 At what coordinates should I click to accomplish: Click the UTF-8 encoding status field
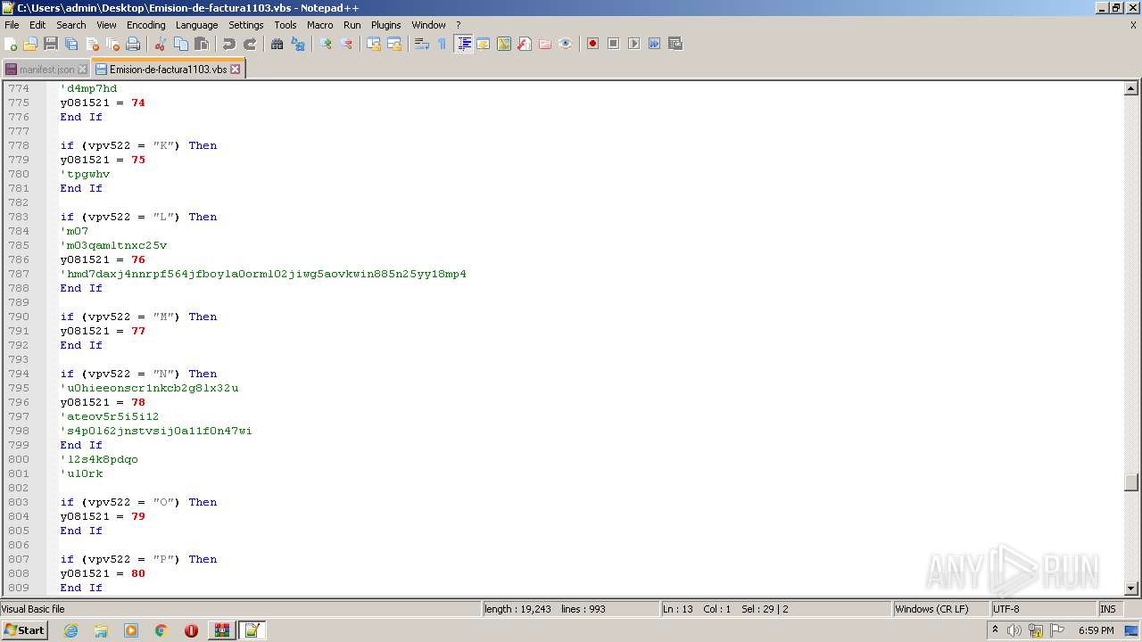(x=1042, y=609)
